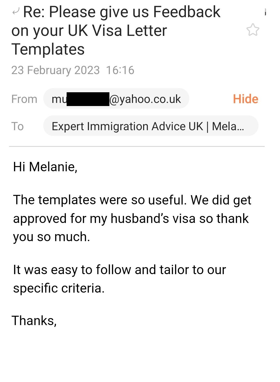Tap the 16:16 timestamp

[x=120, y=70]
